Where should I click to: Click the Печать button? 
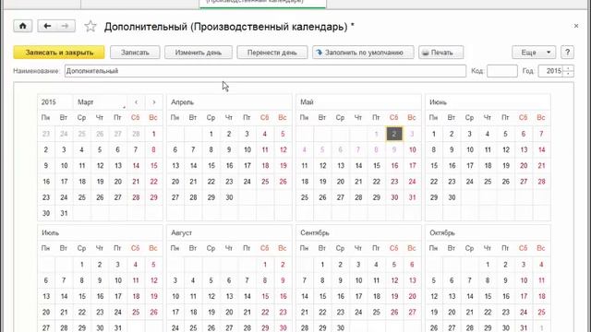click(441, 53)
